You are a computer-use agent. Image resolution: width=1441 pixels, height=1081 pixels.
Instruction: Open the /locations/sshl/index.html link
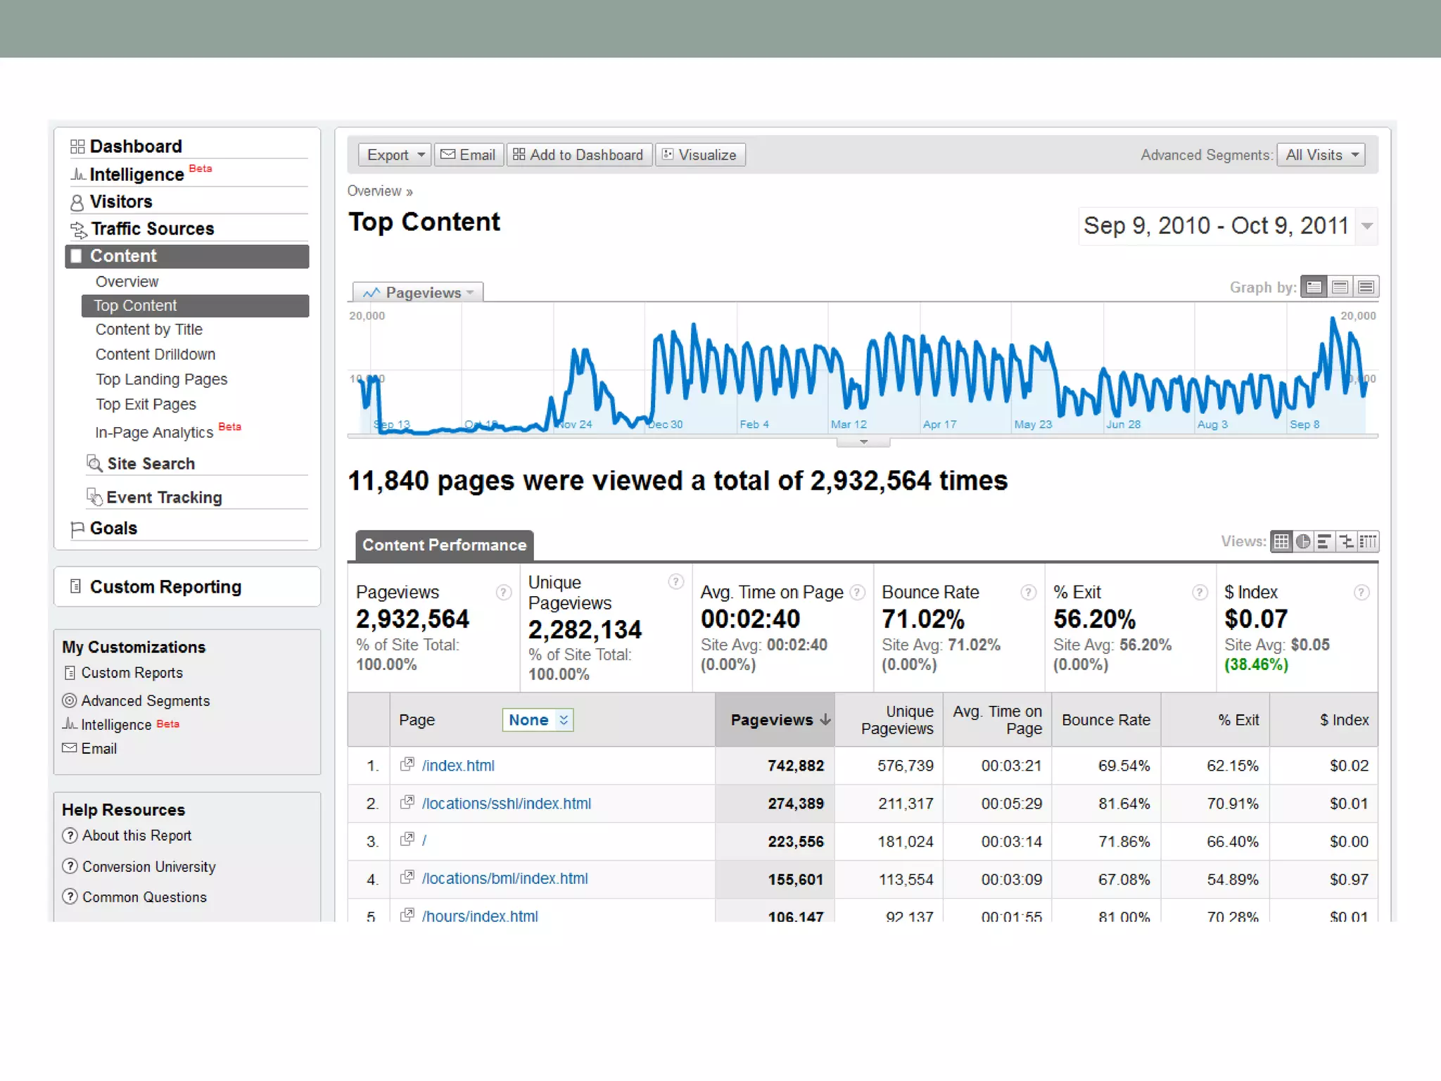(x=506, y=804)
